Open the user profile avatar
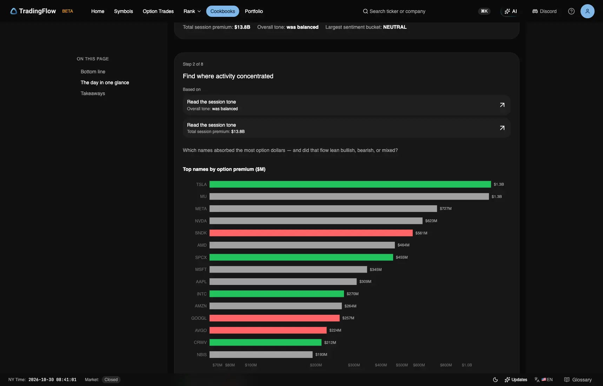 (587, 11)
